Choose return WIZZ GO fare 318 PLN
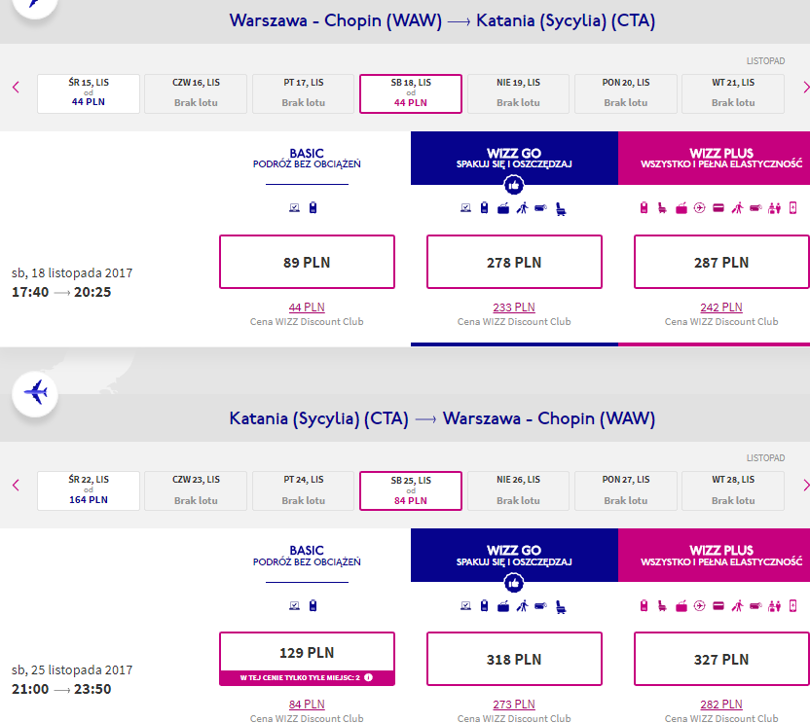This screenshot has width=810, height=723. click(514, 659)
